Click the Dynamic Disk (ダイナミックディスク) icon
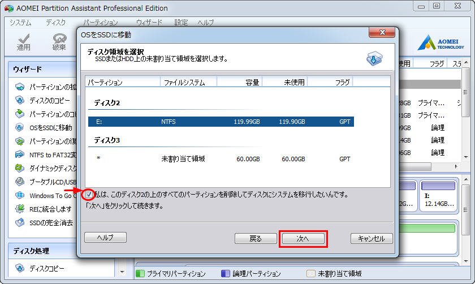 coord(20,168)
